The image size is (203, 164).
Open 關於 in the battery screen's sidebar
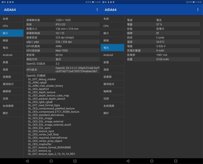click(x=112, y=113)
